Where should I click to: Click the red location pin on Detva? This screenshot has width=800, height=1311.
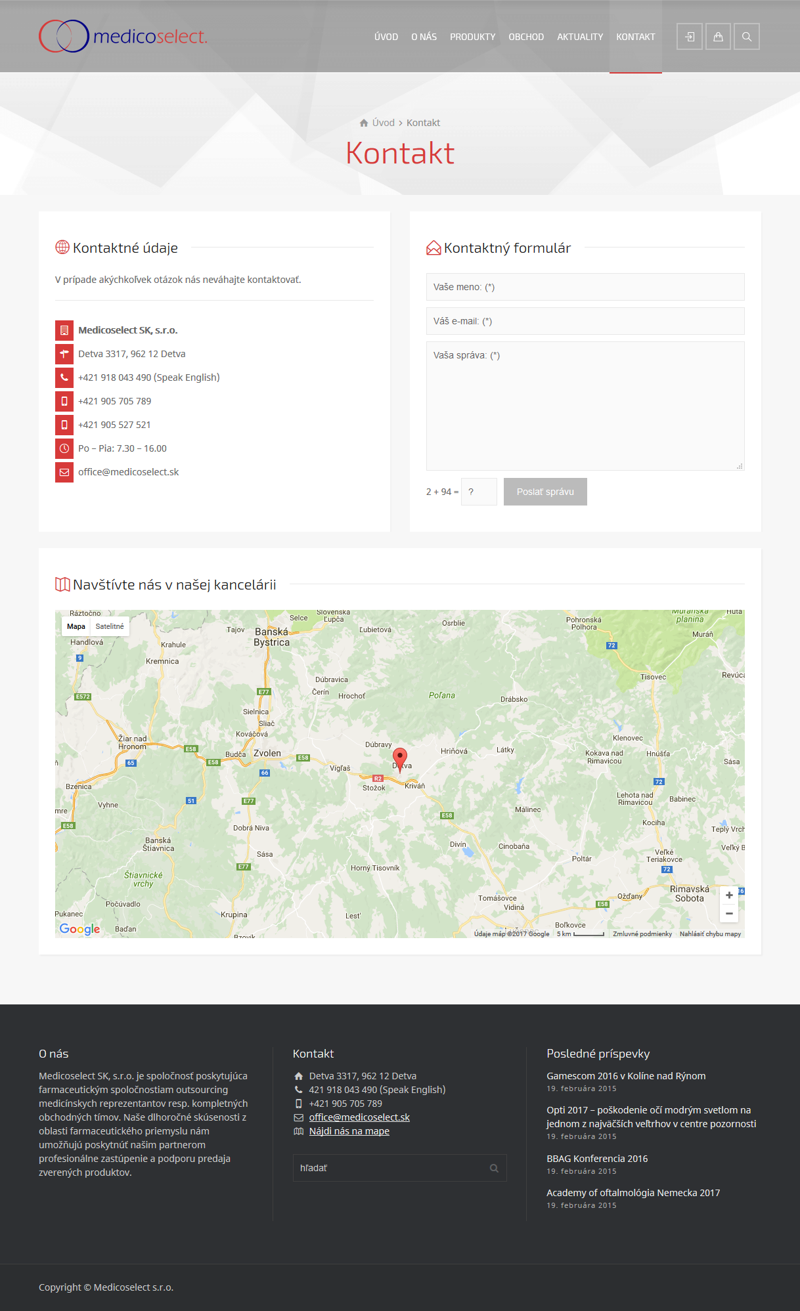[400, 760]
